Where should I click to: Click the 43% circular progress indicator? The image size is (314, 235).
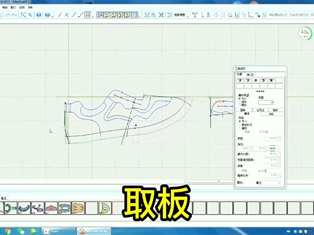click(x=305, y=33)
